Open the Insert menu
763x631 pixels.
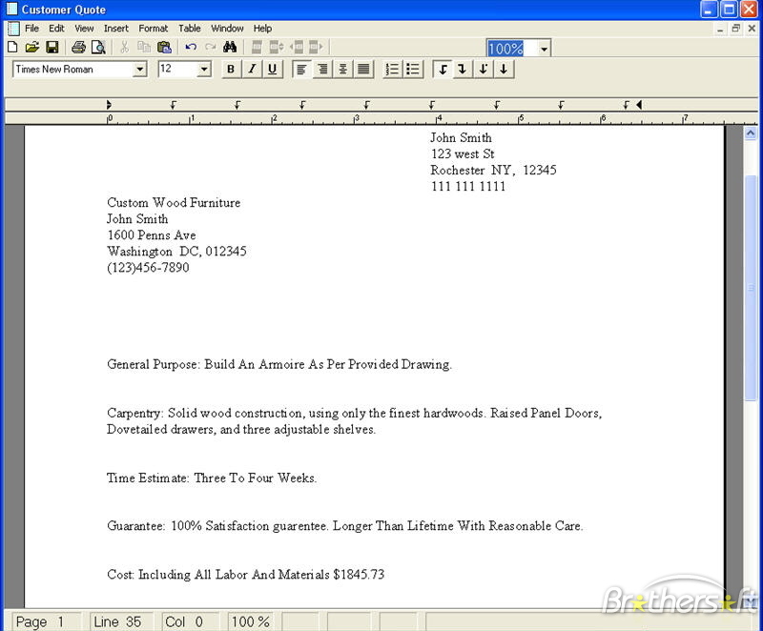tap(115, 29)
